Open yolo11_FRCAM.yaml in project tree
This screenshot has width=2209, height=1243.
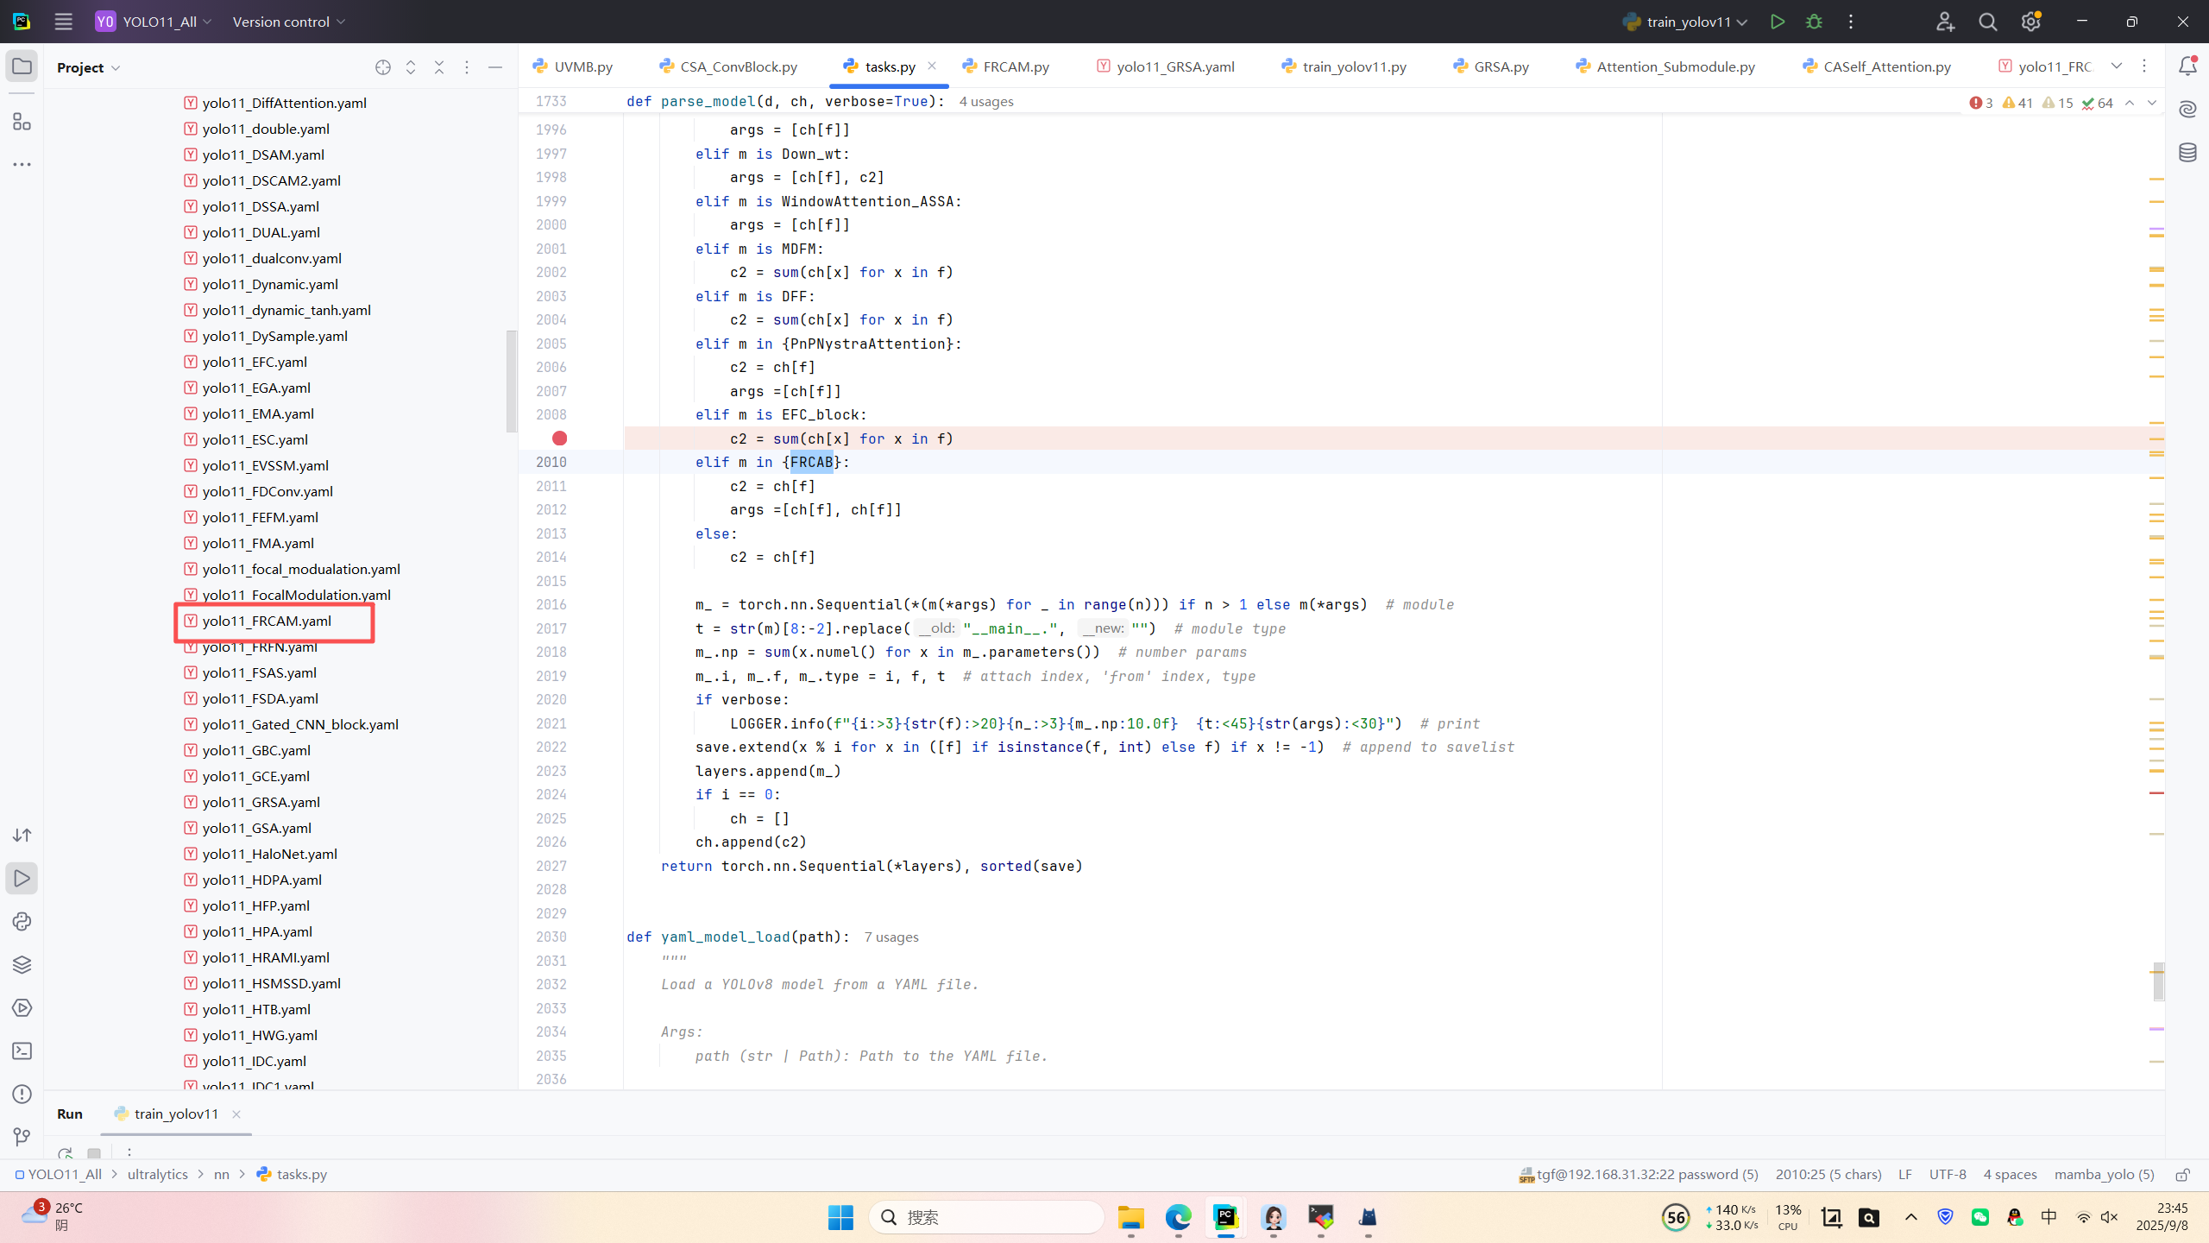(x=267, y=621)
